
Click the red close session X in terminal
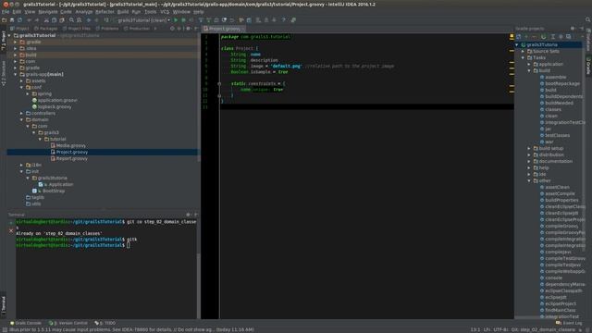click(x=11, y=230)
